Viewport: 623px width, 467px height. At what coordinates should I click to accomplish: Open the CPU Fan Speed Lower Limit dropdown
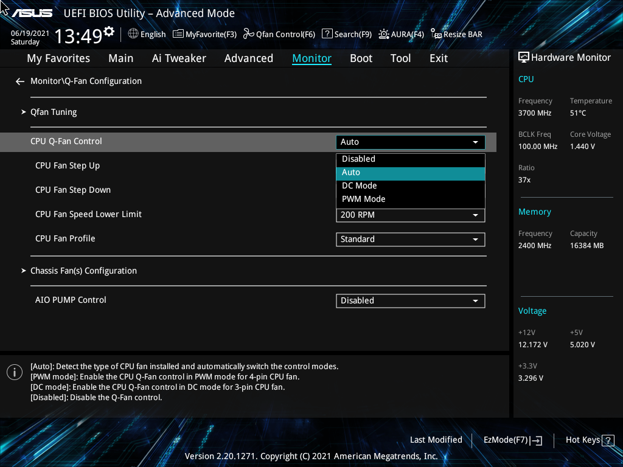point(410,215)
